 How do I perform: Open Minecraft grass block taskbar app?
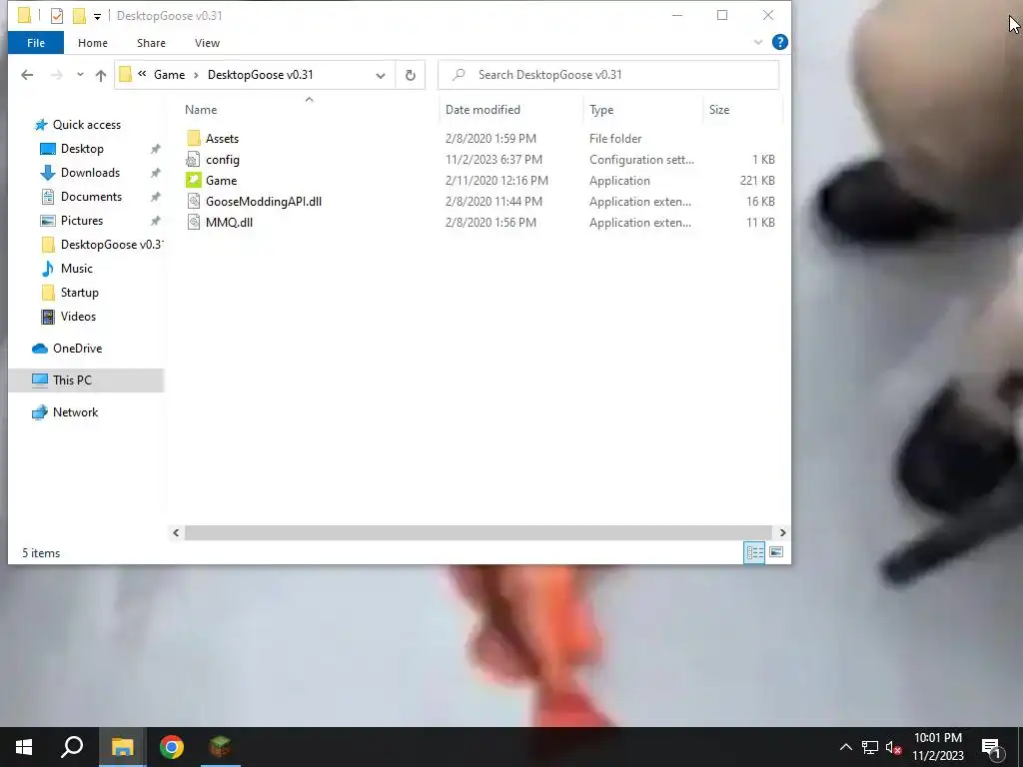pos(221,747)
